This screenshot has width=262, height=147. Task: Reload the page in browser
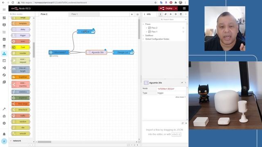[13, 2]
